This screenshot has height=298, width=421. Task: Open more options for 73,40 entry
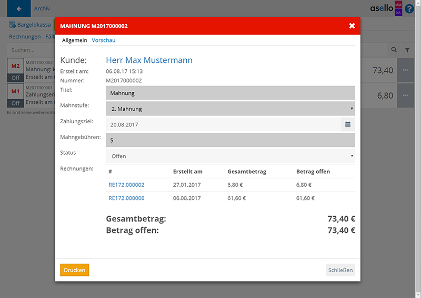[x=405, y=70]
